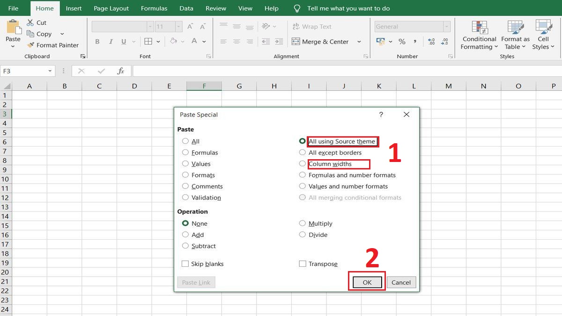The width and height of the screenshot is (562, 316).
Task: Switch to the Review tab
Action: tap(215, 8)
